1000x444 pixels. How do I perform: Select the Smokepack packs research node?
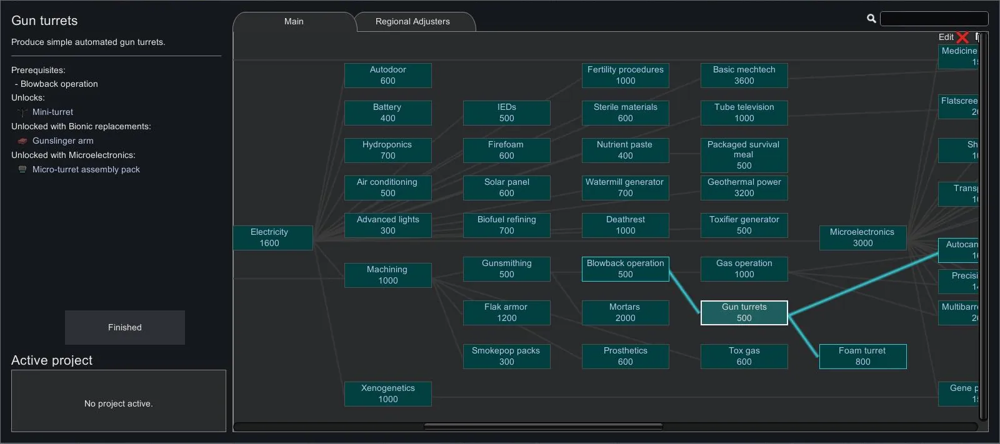tap(506, 357)
